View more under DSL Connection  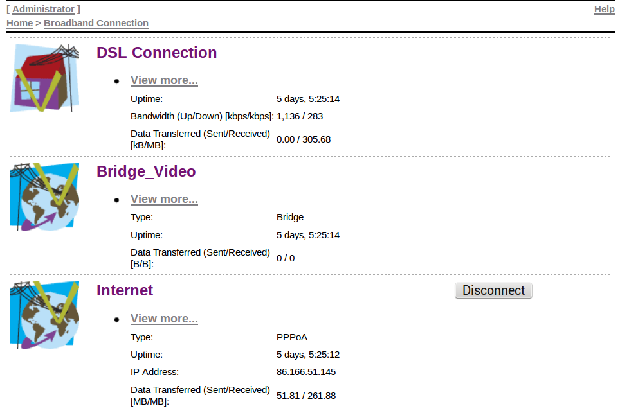pyautogui.click(x=164, y=80)
